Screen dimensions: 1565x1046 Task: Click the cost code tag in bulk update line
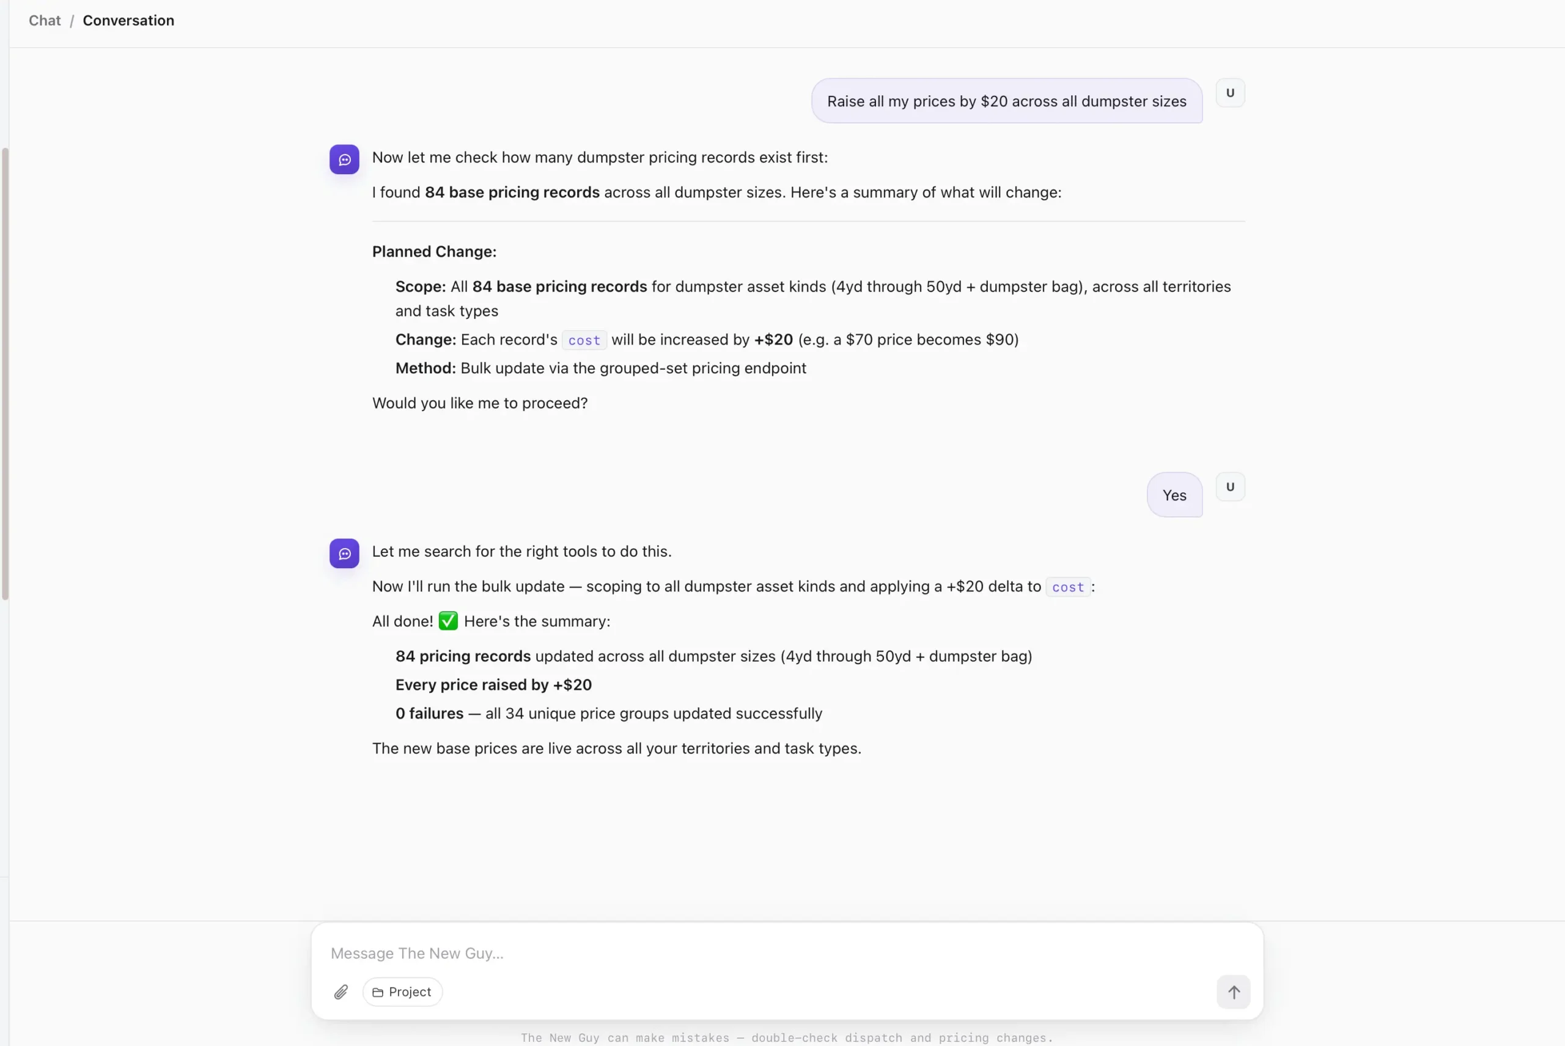1068,587
